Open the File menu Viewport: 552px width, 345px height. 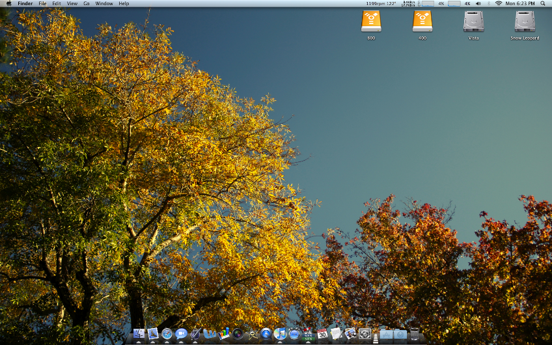coord(42,3)
